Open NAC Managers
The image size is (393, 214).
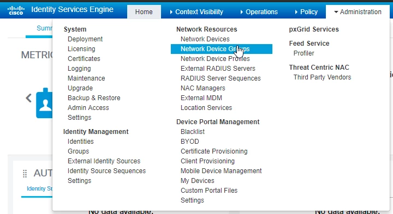(x=203, y=88)
